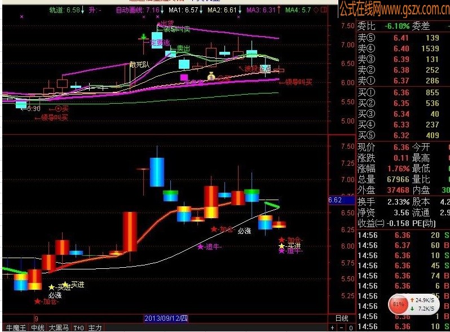The height and width of the screenshot is (332, 450).
Task: Click the 自动画线: 7.16 indicator label
Action: tap(139, 10)
